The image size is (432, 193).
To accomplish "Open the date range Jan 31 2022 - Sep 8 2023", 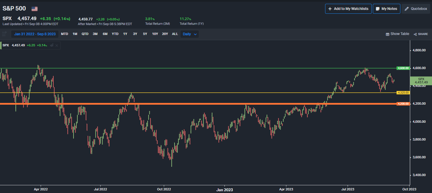I will (x=35, y=34).
